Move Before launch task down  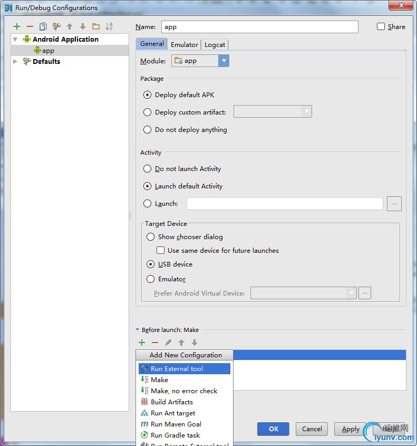195,343
